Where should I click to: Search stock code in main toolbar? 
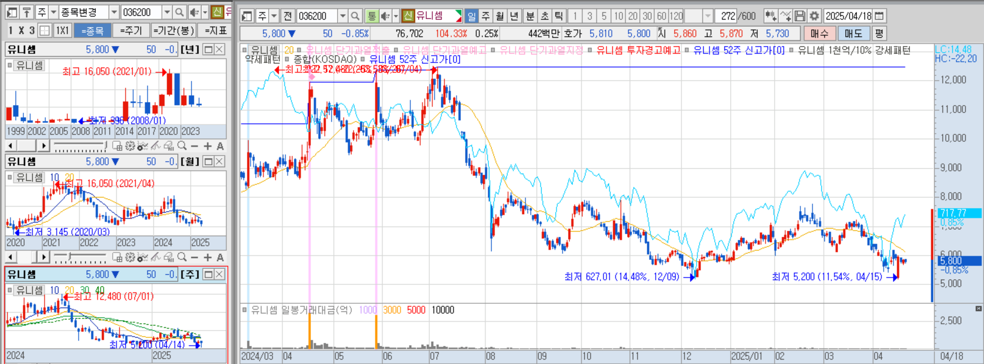coord(355,16)
